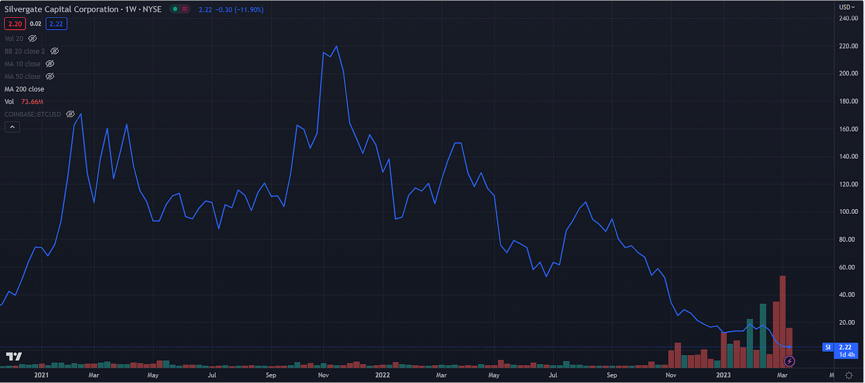Click the COINBASE:BTCUSD label
Screen dimensions: 865x383
coord(34,113)
